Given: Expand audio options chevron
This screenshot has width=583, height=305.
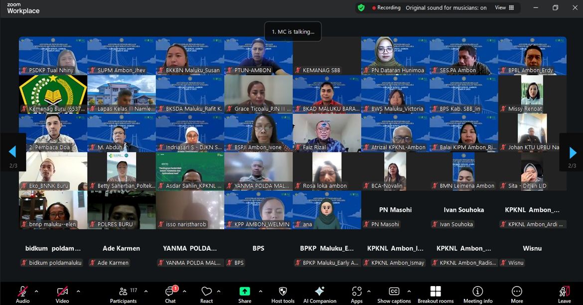Looking at the screenshot, I should pyautogui.click(x=36, y=291).
